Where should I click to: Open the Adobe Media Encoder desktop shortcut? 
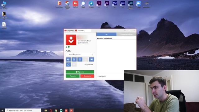[115, 4]
